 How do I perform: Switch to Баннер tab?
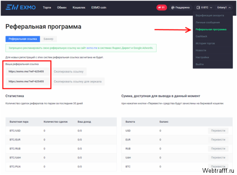click(49, 39)
